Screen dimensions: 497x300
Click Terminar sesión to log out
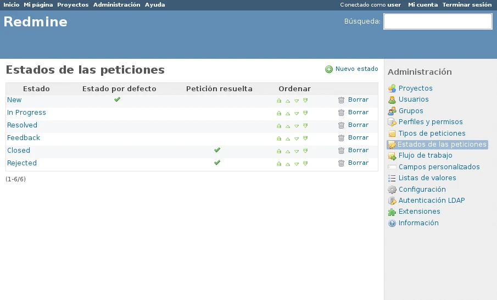(467, 4)
